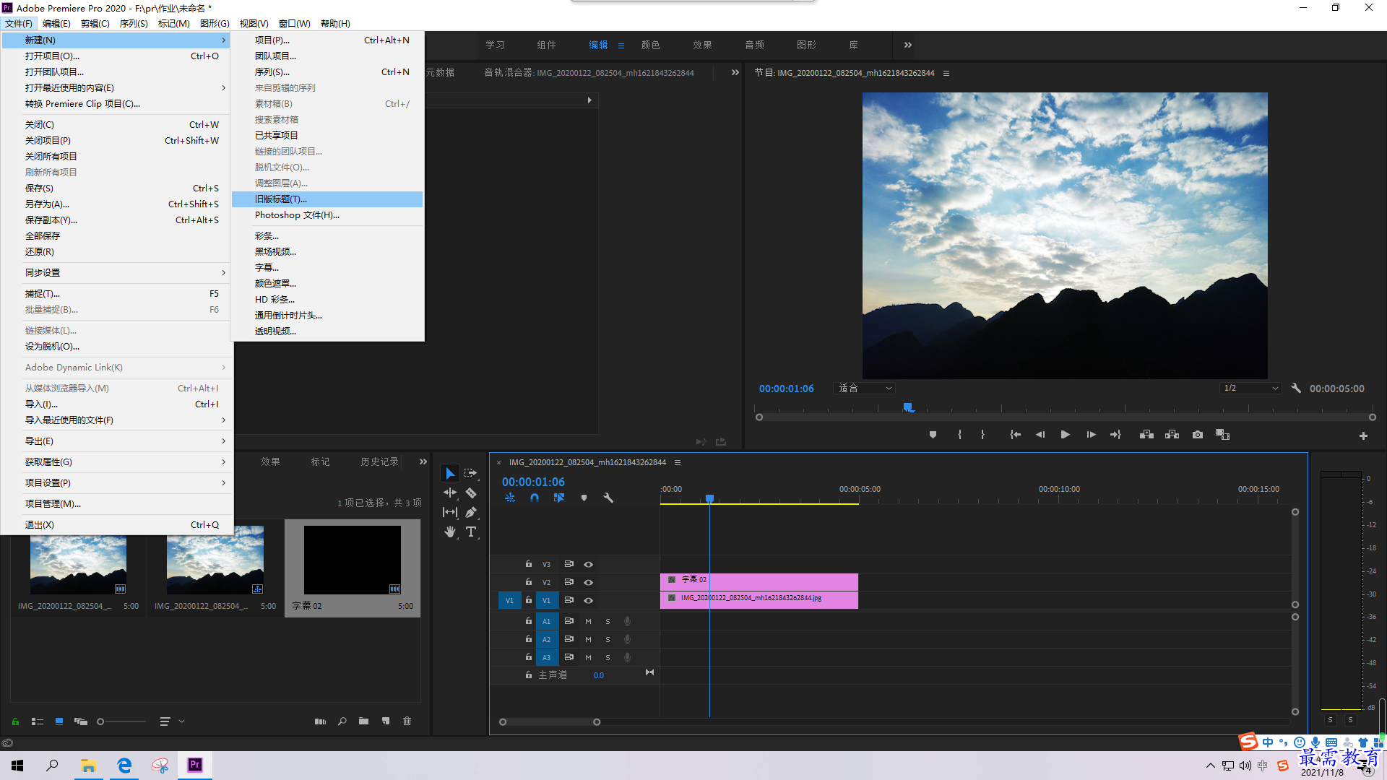Click the Export Frame camera icon
Viewport: 1387px width, 780px height.
[1198, 435]
